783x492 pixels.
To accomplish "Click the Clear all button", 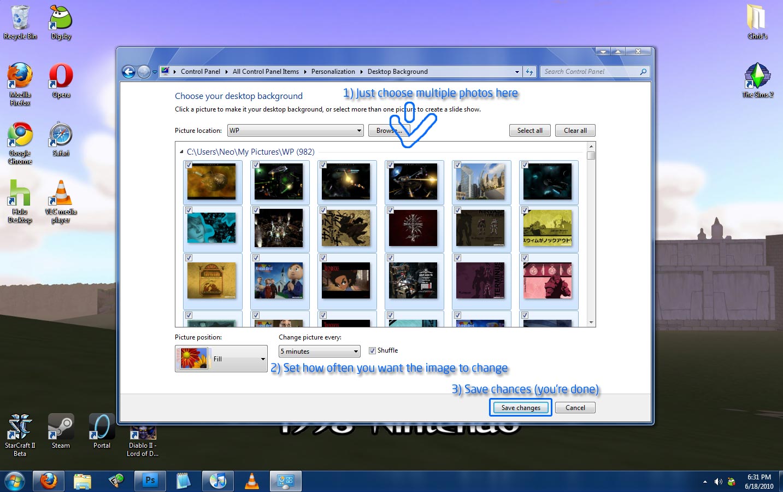I will 575,131.
